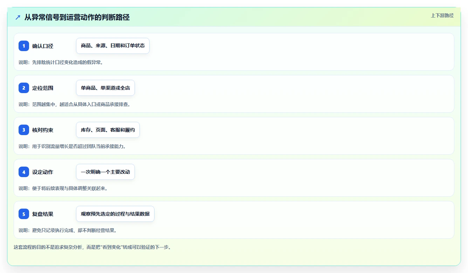Screen dimensions: 468x273
Task: Click the chip 一次明确一个主要改动
Action: tap(105, 172)
